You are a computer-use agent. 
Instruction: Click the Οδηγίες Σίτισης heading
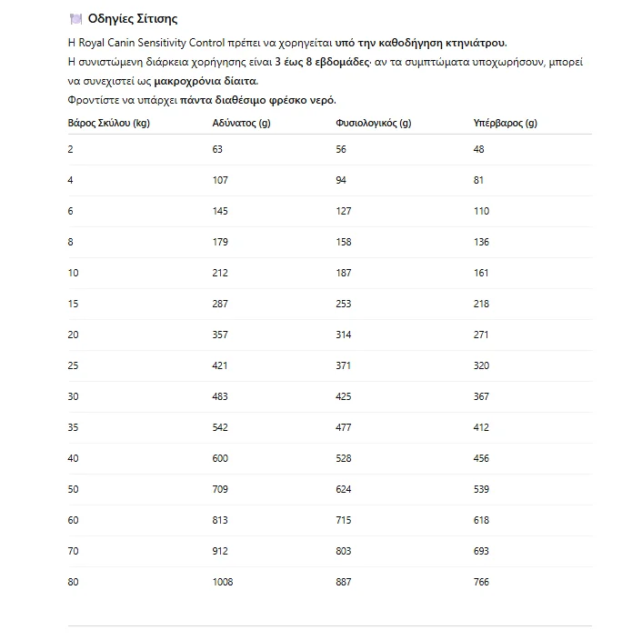[x=133, y=19]
